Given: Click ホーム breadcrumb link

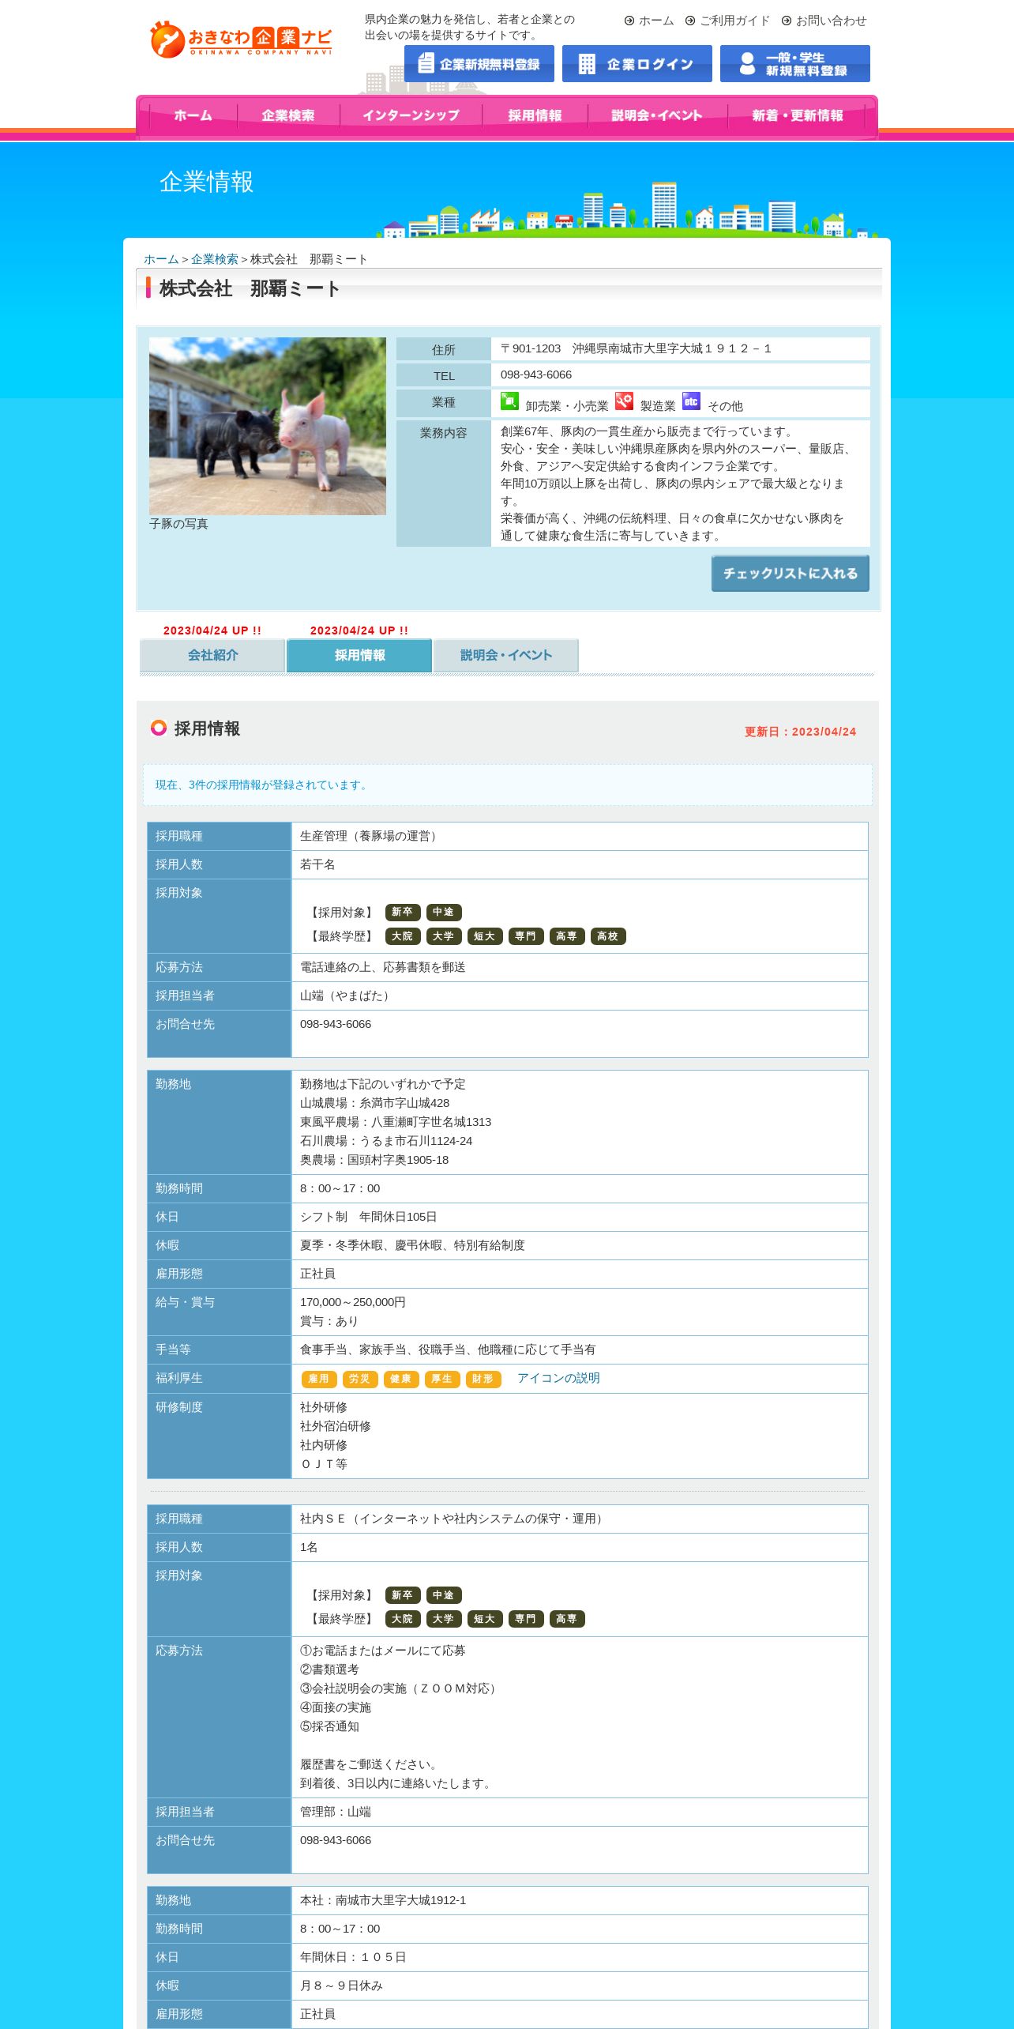Looking at the screenshot, I should click(x=161, y=259).
